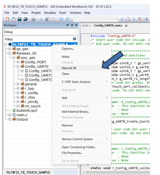Viewport: 160px width, 175px height.
Task: Click the Save All toolbar icon
Action: point(26,19)
